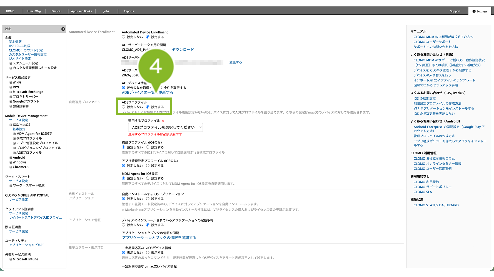Select 設定する for 構成プロファイル (iOSのみ)
This screenshot has height=277, width=494.
(148, 147)
